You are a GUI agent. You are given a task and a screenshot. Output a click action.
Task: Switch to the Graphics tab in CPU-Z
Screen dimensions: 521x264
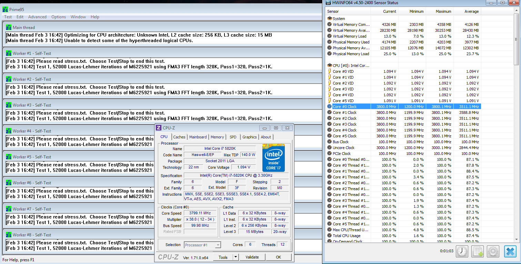pos(250,137)
